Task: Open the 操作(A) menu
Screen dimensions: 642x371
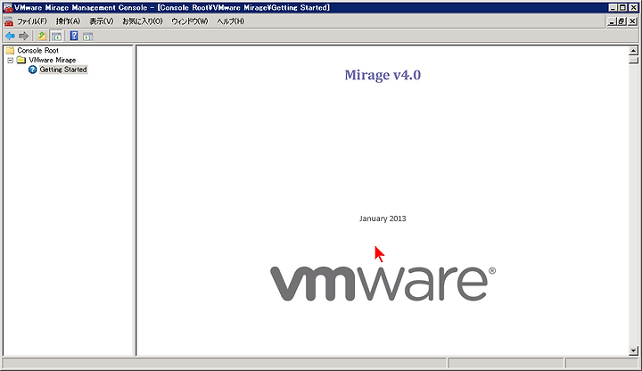Action: (x=68, y=21)
